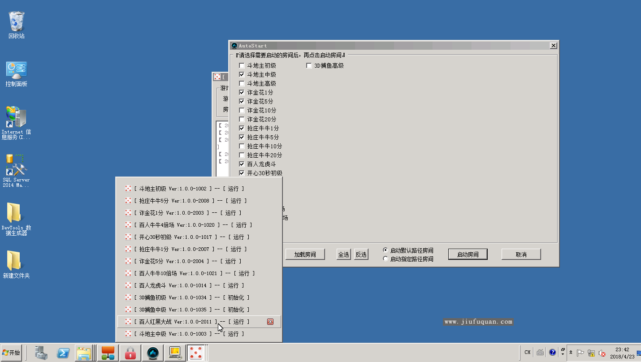Image resolution: width=641 pixels, height=362 pixels.
Task: Click the taskbar clock showing 23:42
Action: pyautogui.click(x=622, y=353)
